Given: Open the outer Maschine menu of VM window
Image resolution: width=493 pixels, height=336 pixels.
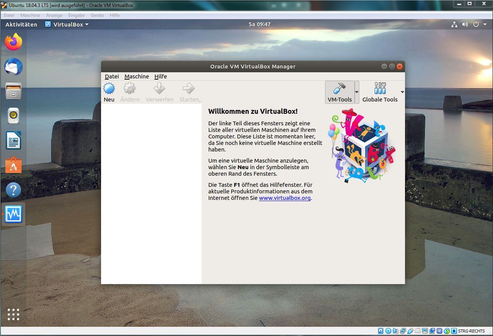Looking at the screenshot, I should click(30, 15).
